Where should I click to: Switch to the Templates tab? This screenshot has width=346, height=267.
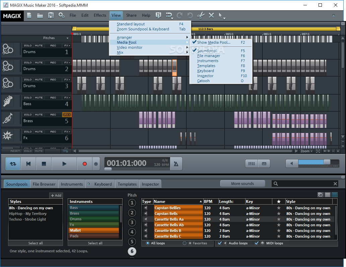tap(127, 184)
